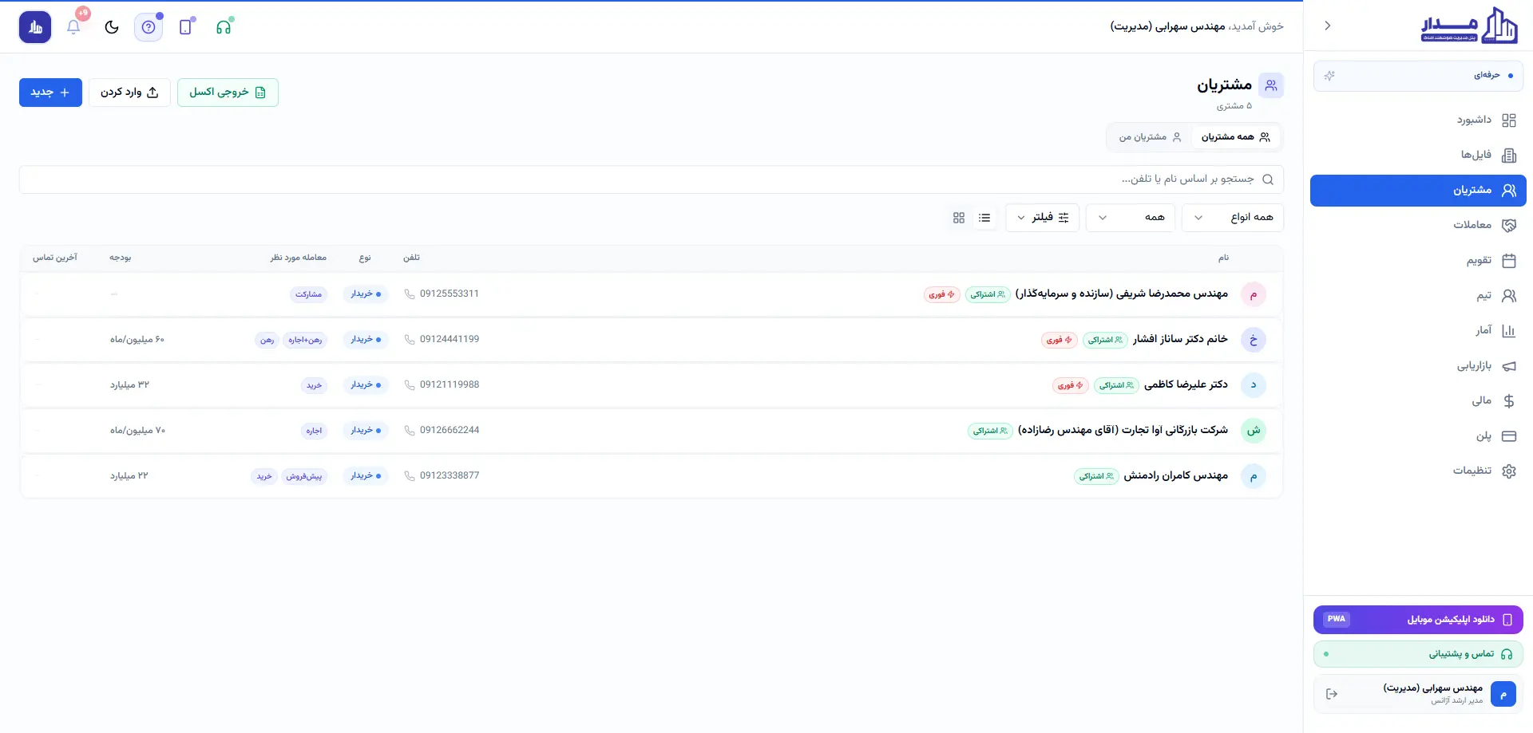Open فایل‌ها in sidebar
Image resolution: width=1533 pixels, height=733 pixels.
1418,156
